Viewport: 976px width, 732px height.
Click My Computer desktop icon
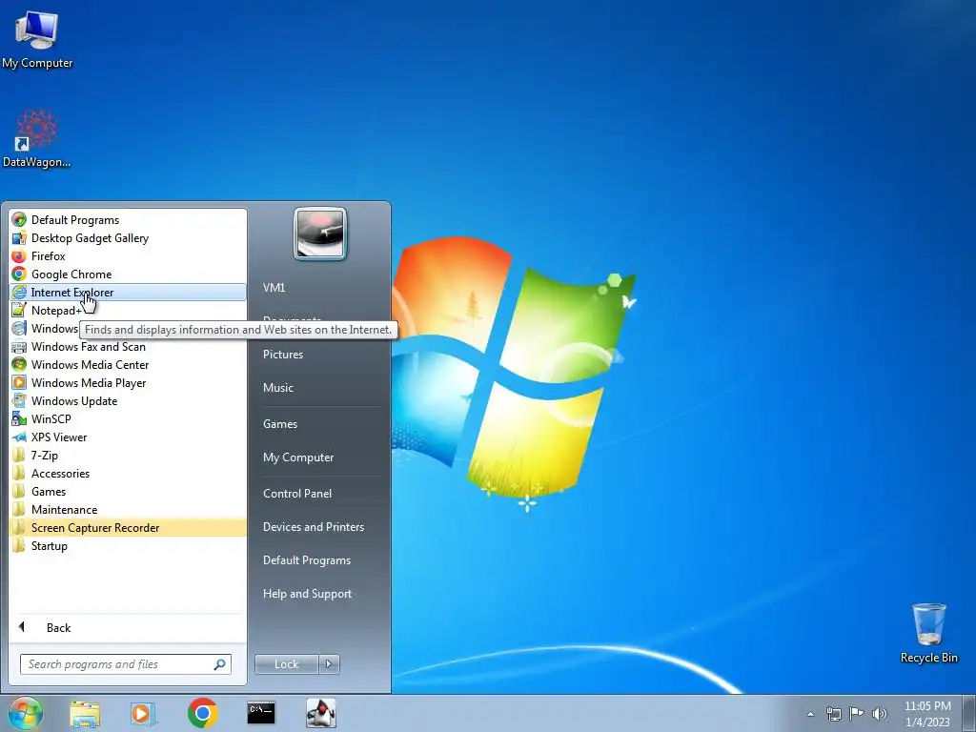coord(37,39)
